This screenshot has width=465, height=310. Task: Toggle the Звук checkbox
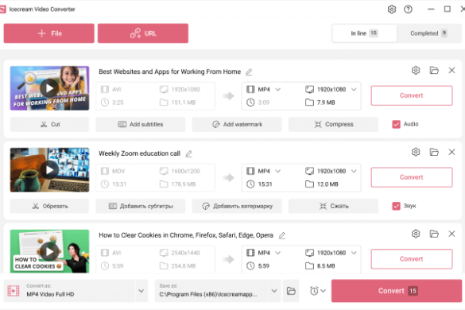(396, 206)
